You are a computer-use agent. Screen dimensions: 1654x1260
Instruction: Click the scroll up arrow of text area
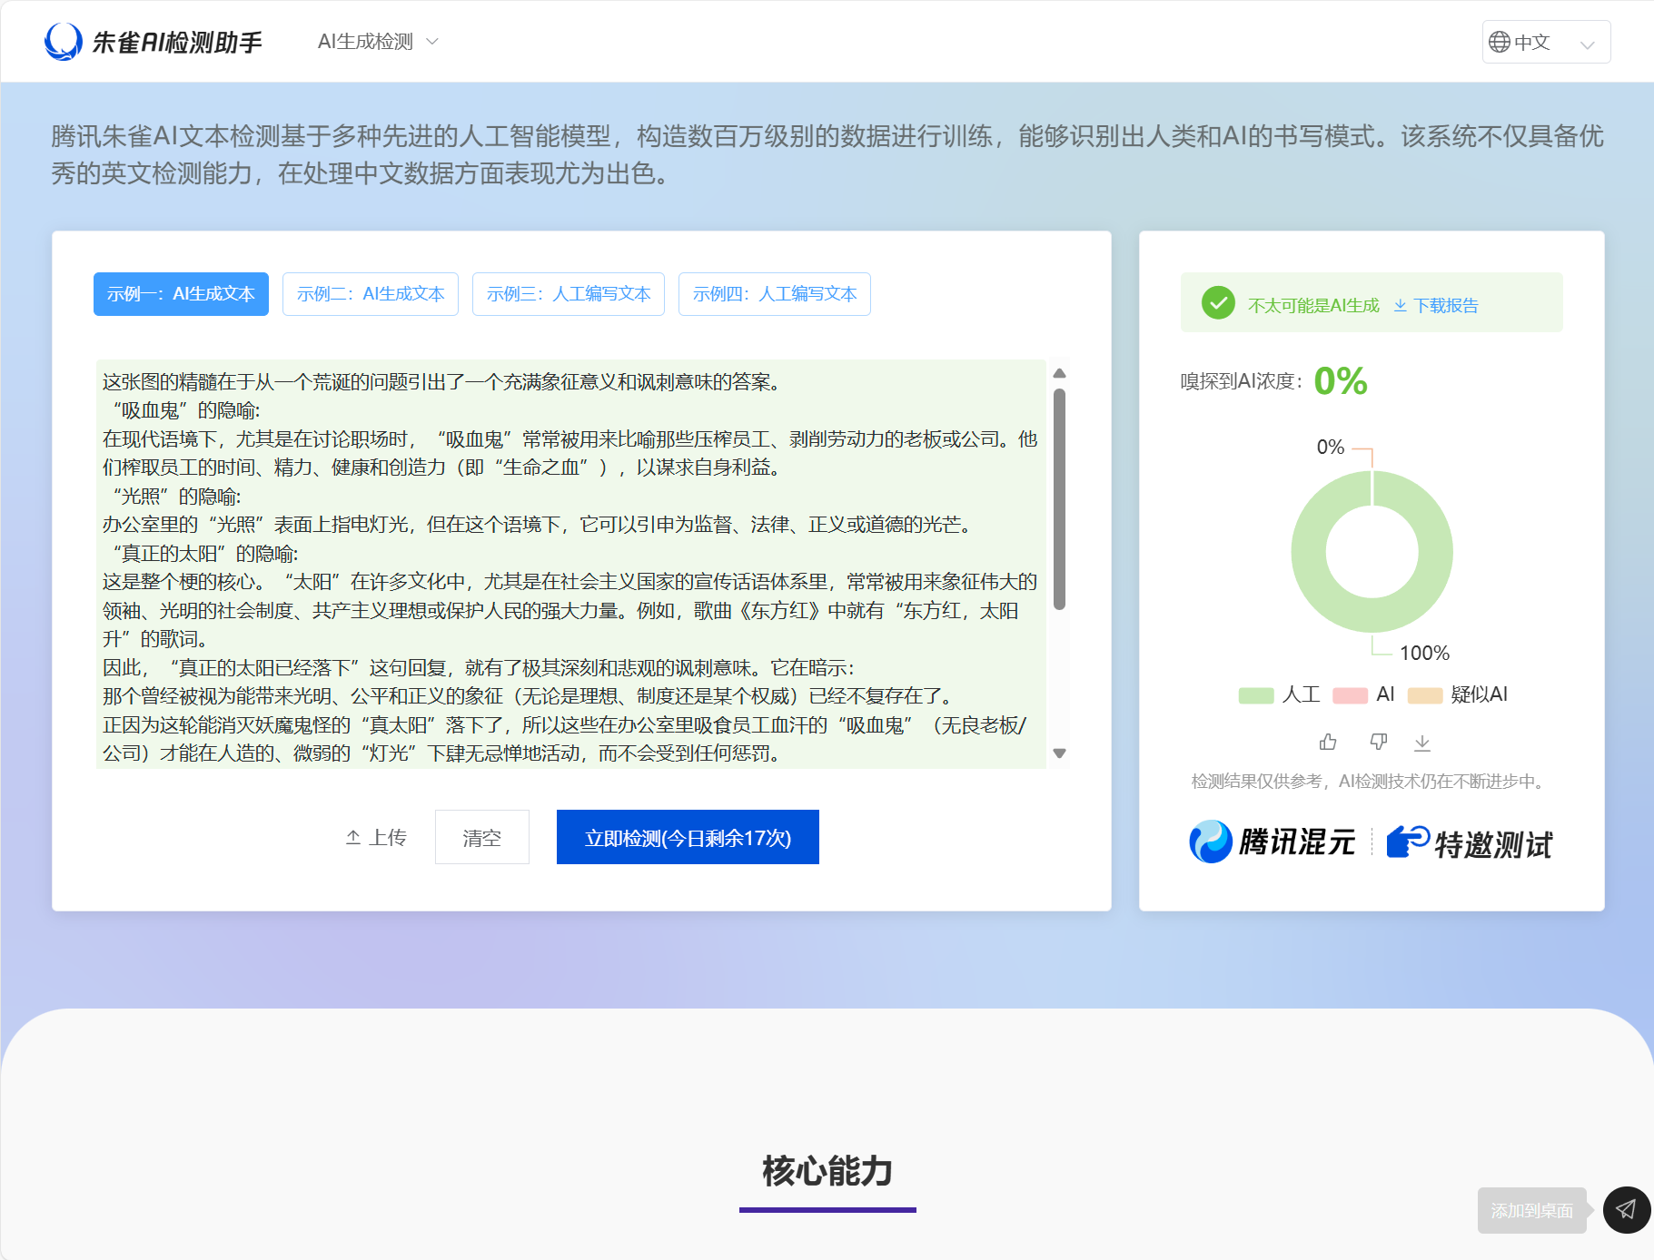pos(1059,373)
